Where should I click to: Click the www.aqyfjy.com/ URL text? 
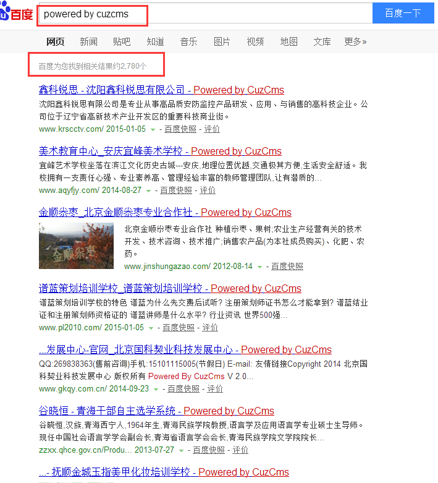(69, 190)
